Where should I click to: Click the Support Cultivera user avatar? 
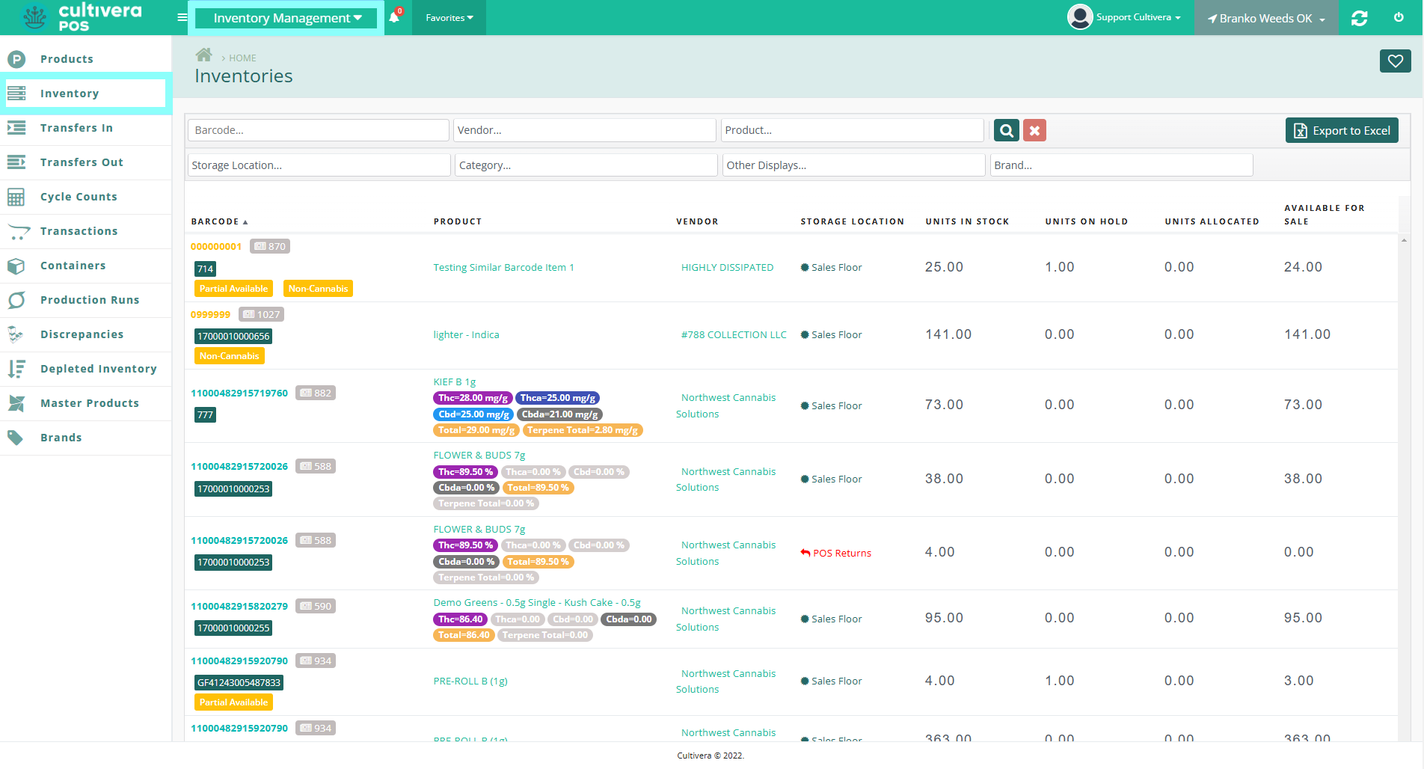coord(1080,16)
